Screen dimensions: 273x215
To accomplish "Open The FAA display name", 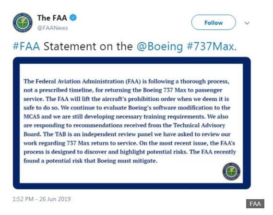I will coord(52,18).
